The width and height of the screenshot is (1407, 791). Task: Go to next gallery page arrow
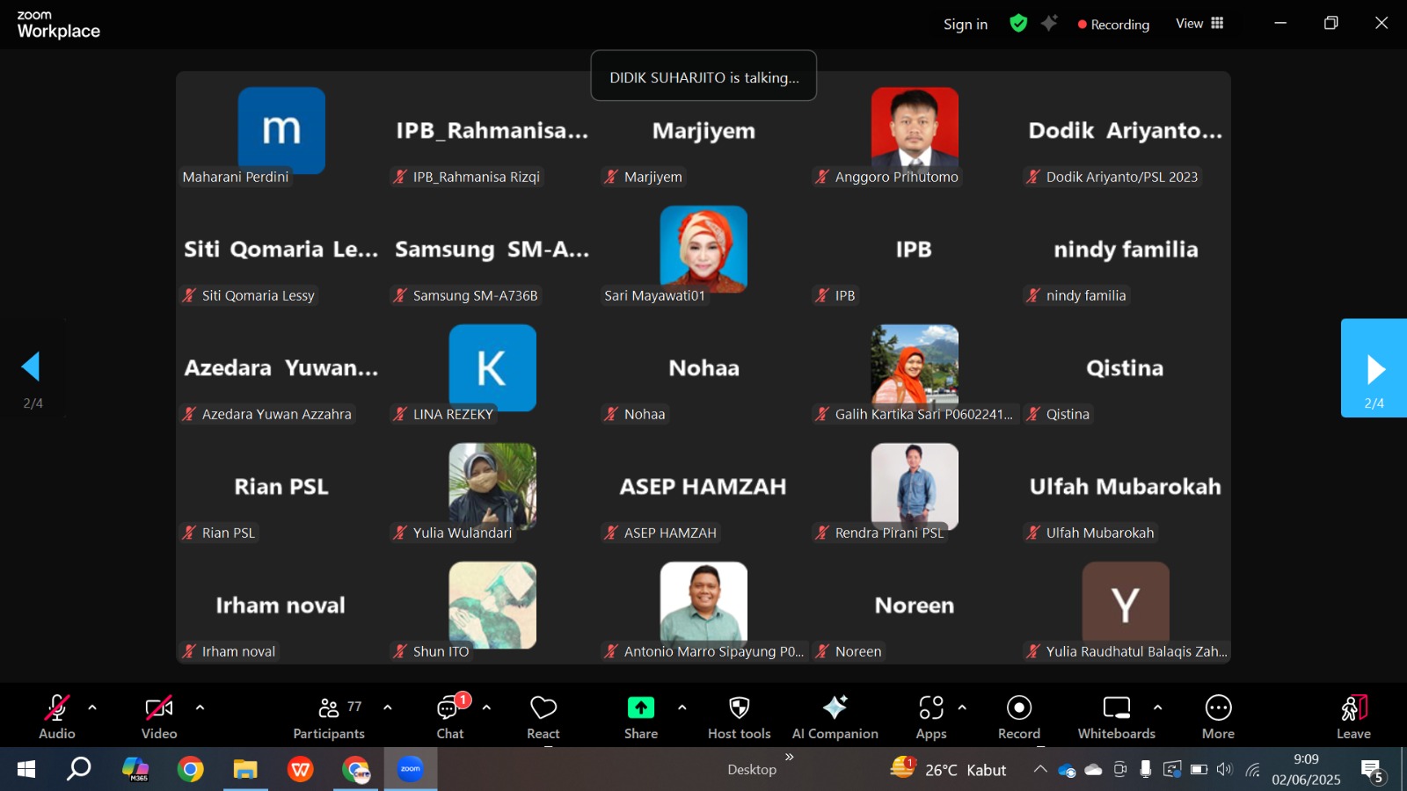(x=1374, y=368)
